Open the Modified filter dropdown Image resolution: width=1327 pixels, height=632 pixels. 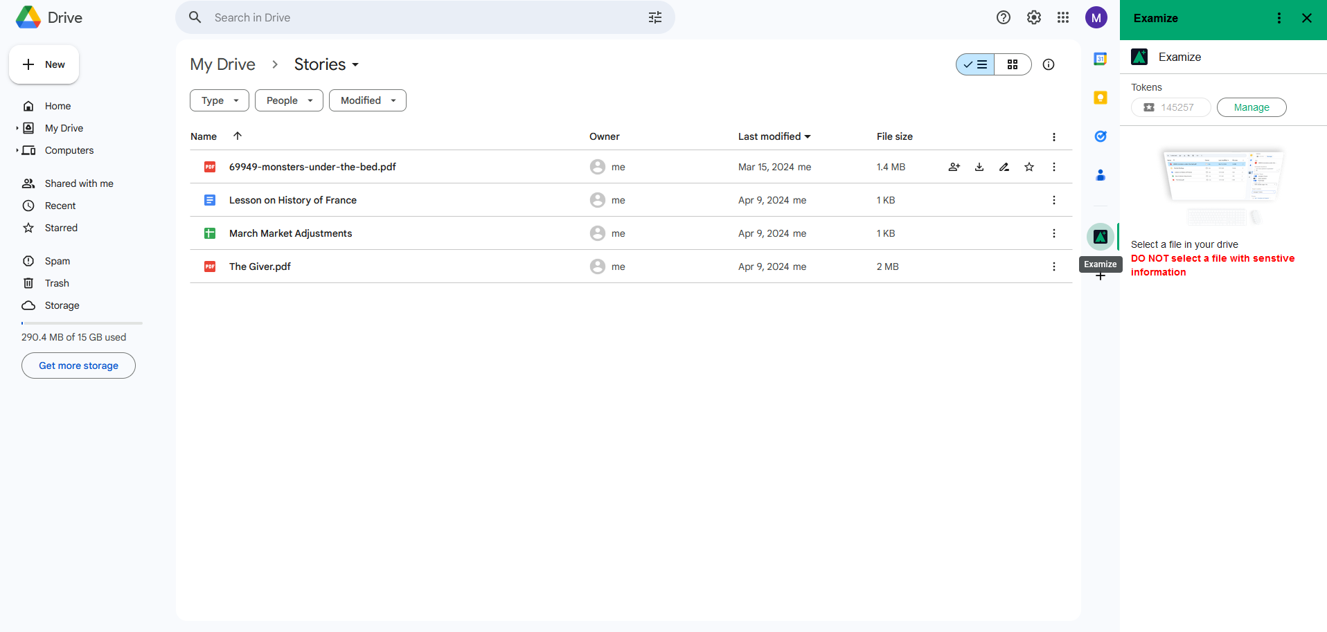368,100
